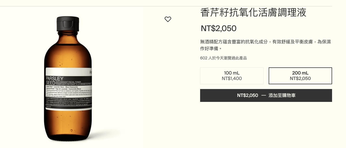Screen dimensions: 346x148
Task: Click the 100 mL label text
Action: tap(232, 73)
